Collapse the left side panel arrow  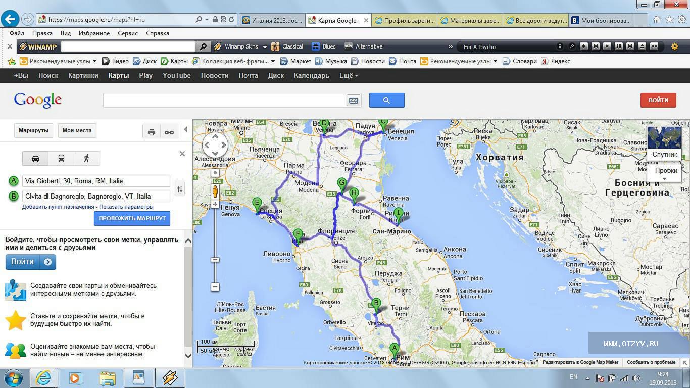point(185,130)
